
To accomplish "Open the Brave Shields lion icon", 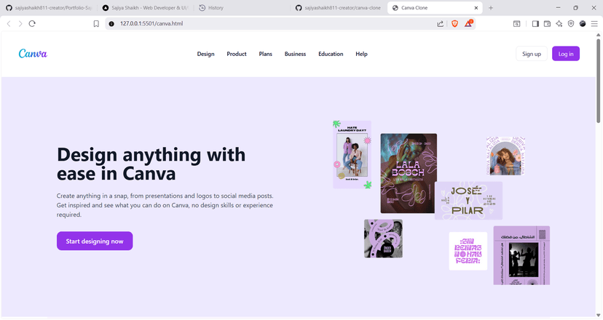I will [x=454, y=24].
